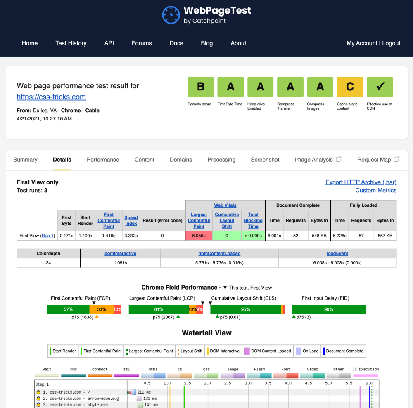Click the orange 33% segment of FCP bar
Screen dimensions: 413x408
click(x=101, y=309)
